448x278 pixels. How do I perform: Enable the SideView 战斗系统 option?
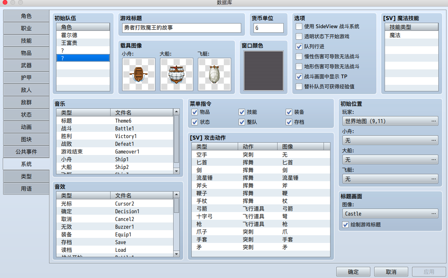[x=299, y=27]
